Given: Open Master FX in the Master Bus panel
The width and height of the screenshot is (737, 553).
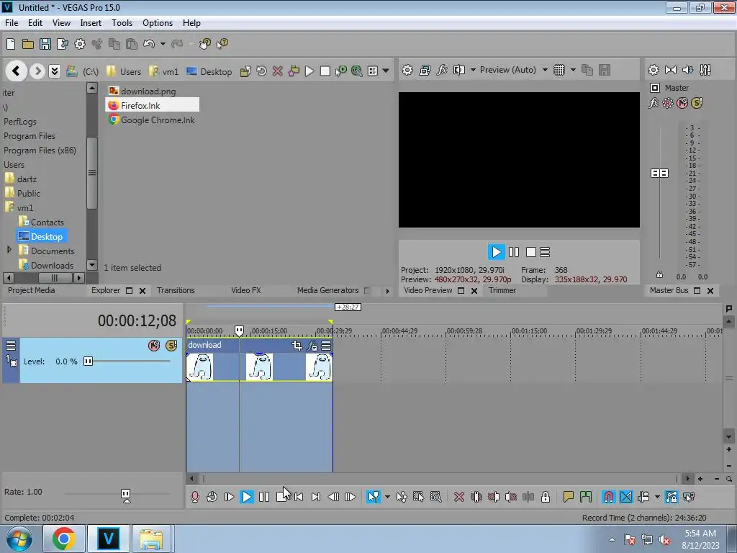Looking at the screenshot, I should pos(654,103).
